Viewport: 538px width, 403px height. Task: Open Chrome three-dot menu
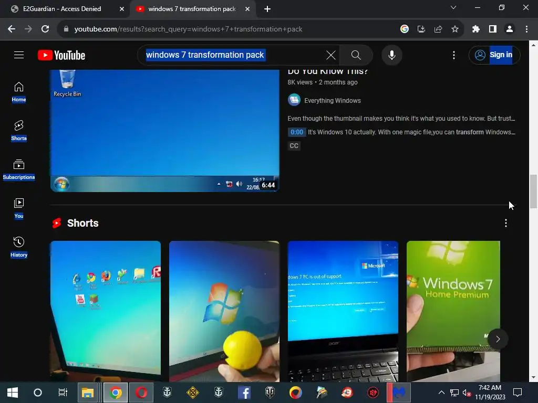(526, 29)
